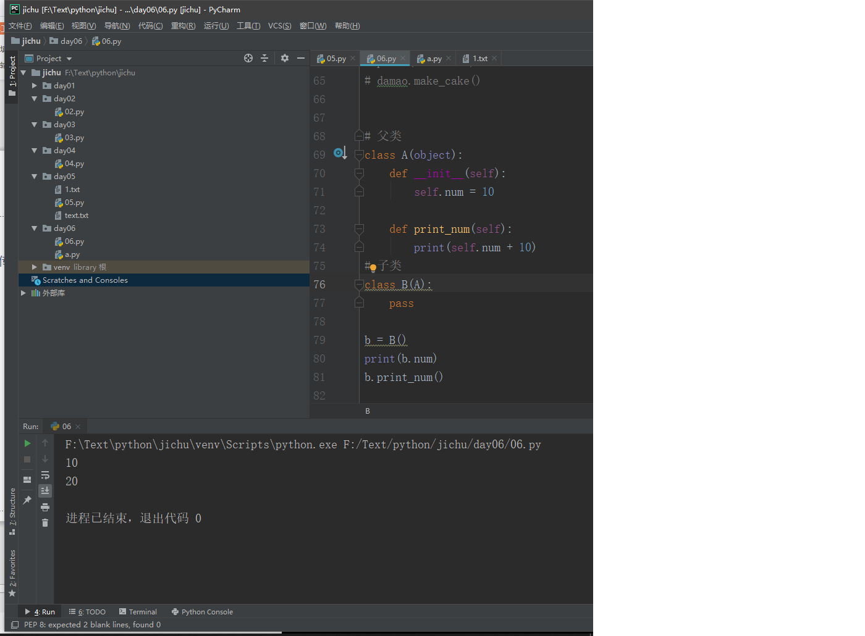Click the overridden-method gutter icon on line 69

tap(340, 153)
